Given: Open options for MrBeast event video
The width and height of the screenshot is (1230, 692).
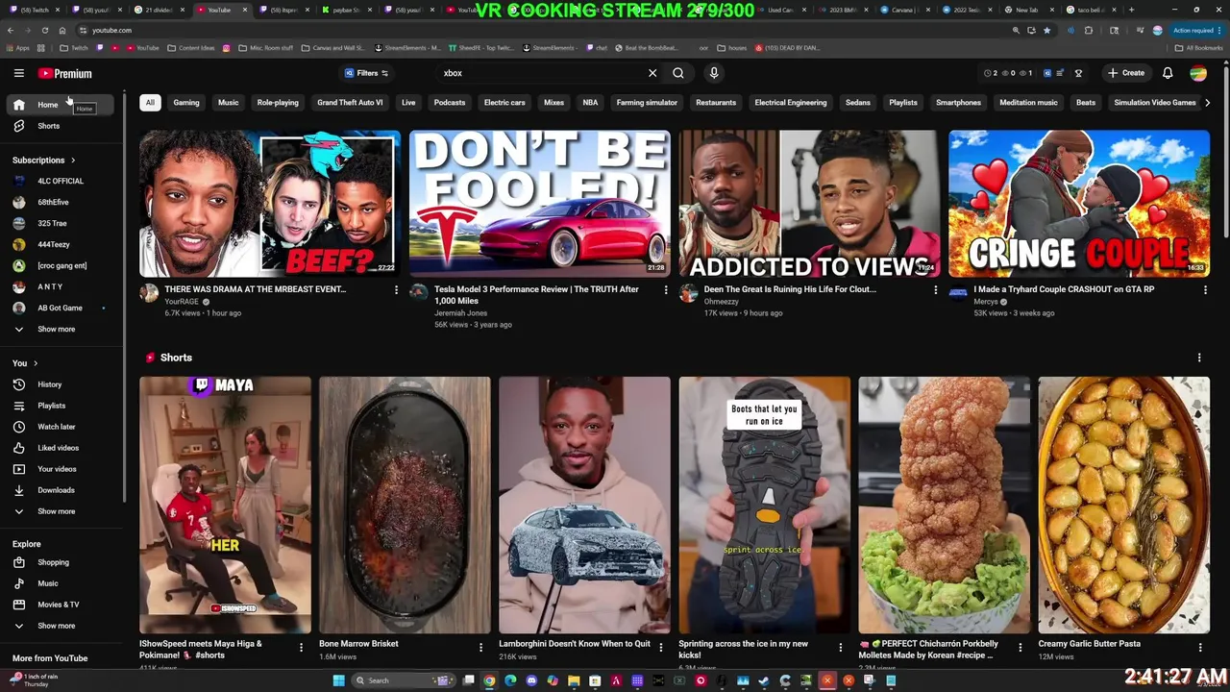Looking at the screenshot, I should pos(396,290).
